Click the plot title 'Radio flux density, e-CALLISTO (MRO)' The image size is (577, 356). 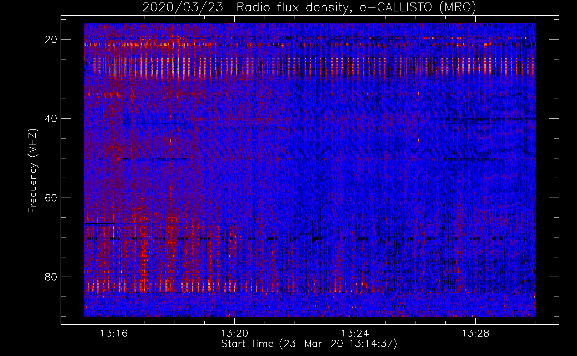point(356,8)
